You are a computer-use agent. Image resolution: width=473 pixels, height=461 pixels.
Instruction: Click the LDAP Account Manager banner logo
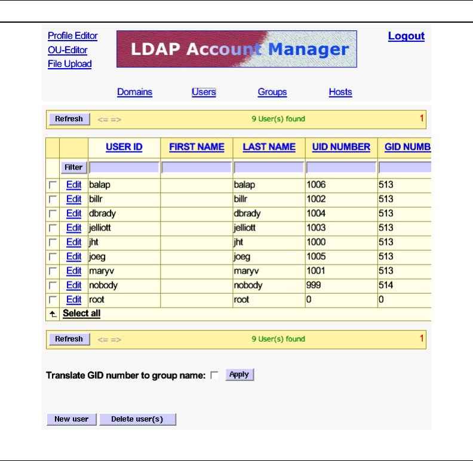coord(237,49)
